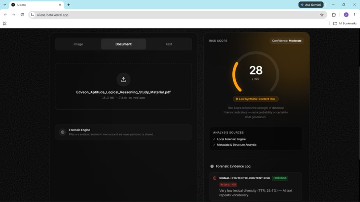Click the address bar URL ailens-beta.vercel.app

pyautogui.click(x=53, y=15)
